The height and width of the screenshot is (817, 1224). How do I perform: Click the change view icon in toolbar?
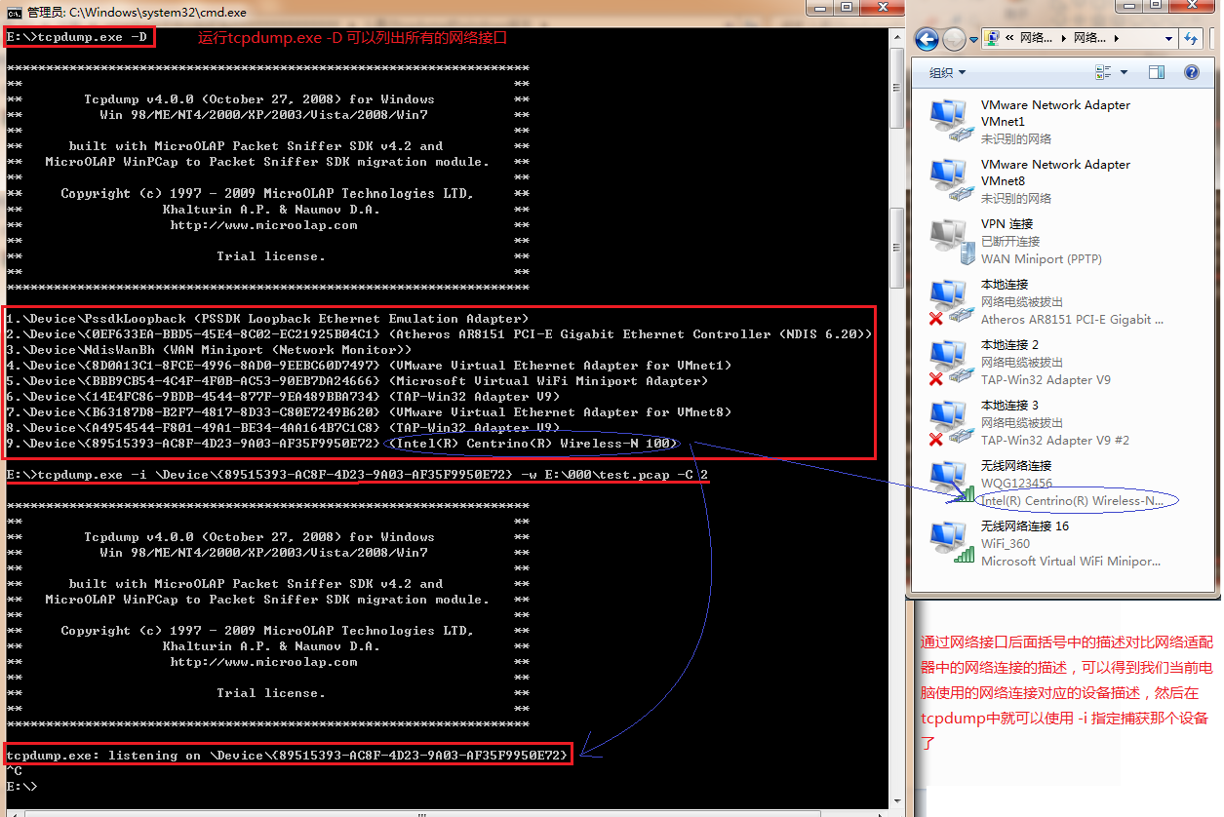tap(1103, 72)
